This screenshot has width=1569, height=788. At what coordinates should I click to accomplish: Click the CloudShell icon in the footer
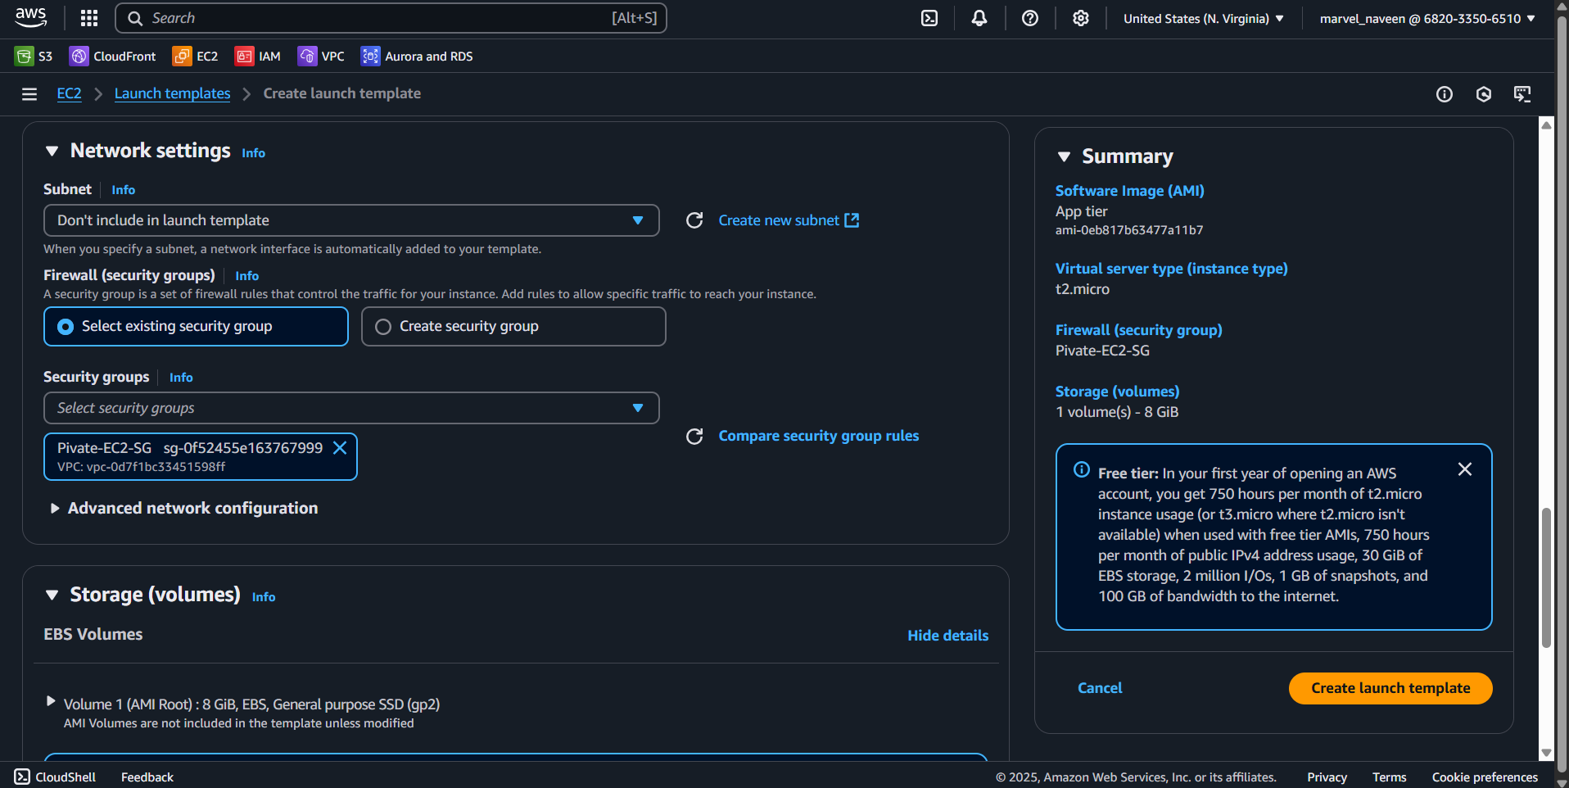click(22, 777)
